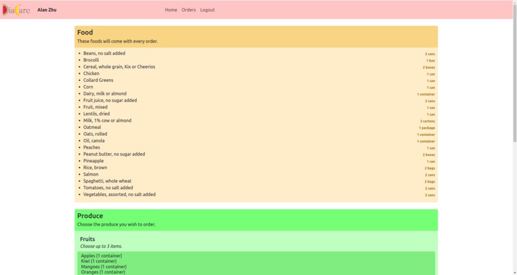517x275 pixels.
Task: Click the Chicken list item
Action: (91, 74)
